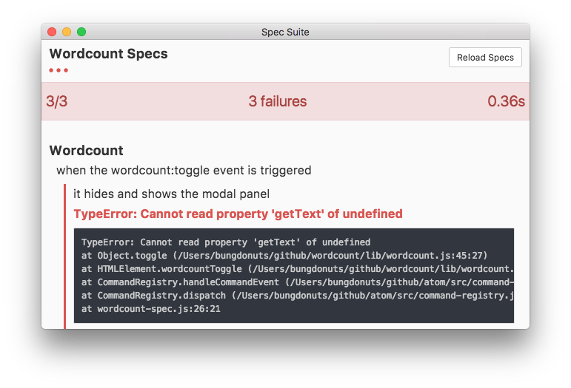Minimize the Spec Suite window
Screen dimensions: 571x388
67,32
